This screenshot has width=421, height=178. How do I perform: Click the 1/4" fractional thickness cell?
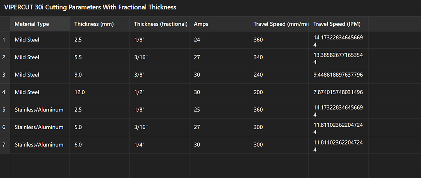pos(139,145)
